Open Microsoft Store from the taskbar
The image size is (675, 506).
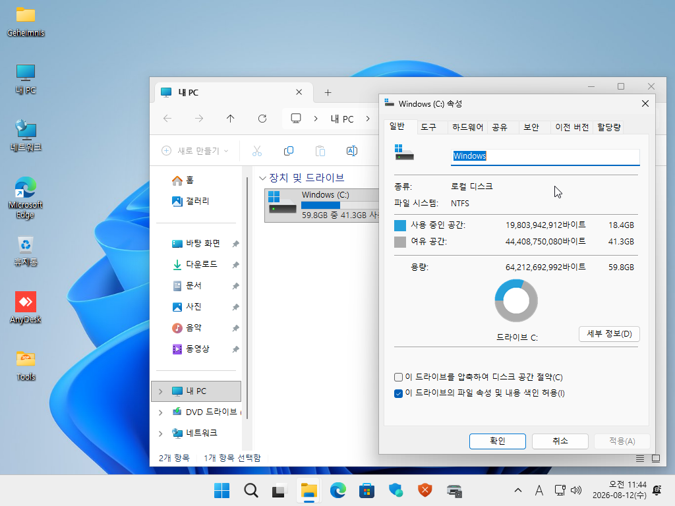[x=367, y=490]
